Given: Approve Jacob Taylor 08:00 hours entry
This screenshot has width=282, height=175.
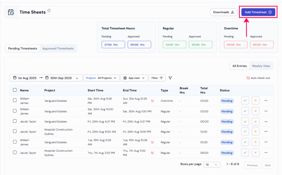Looking at the screenshot, I should 245,153.
